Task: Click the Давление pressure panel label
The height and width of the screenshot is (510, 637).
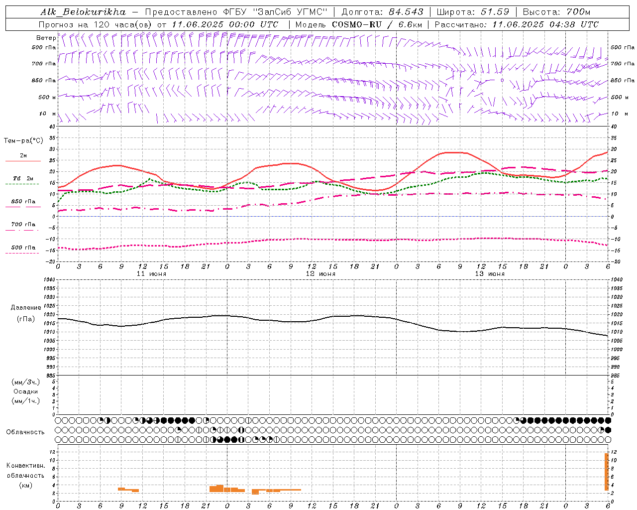Action: coord(26,308)
